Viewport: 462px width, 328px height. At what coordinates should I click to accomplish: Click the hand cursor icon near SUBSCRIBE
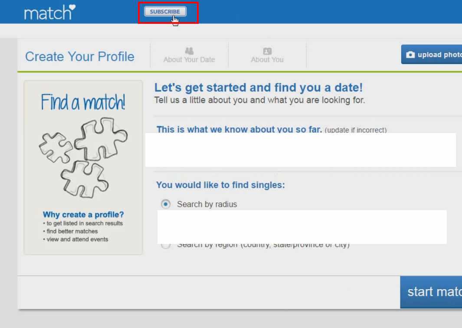point(175,19)
